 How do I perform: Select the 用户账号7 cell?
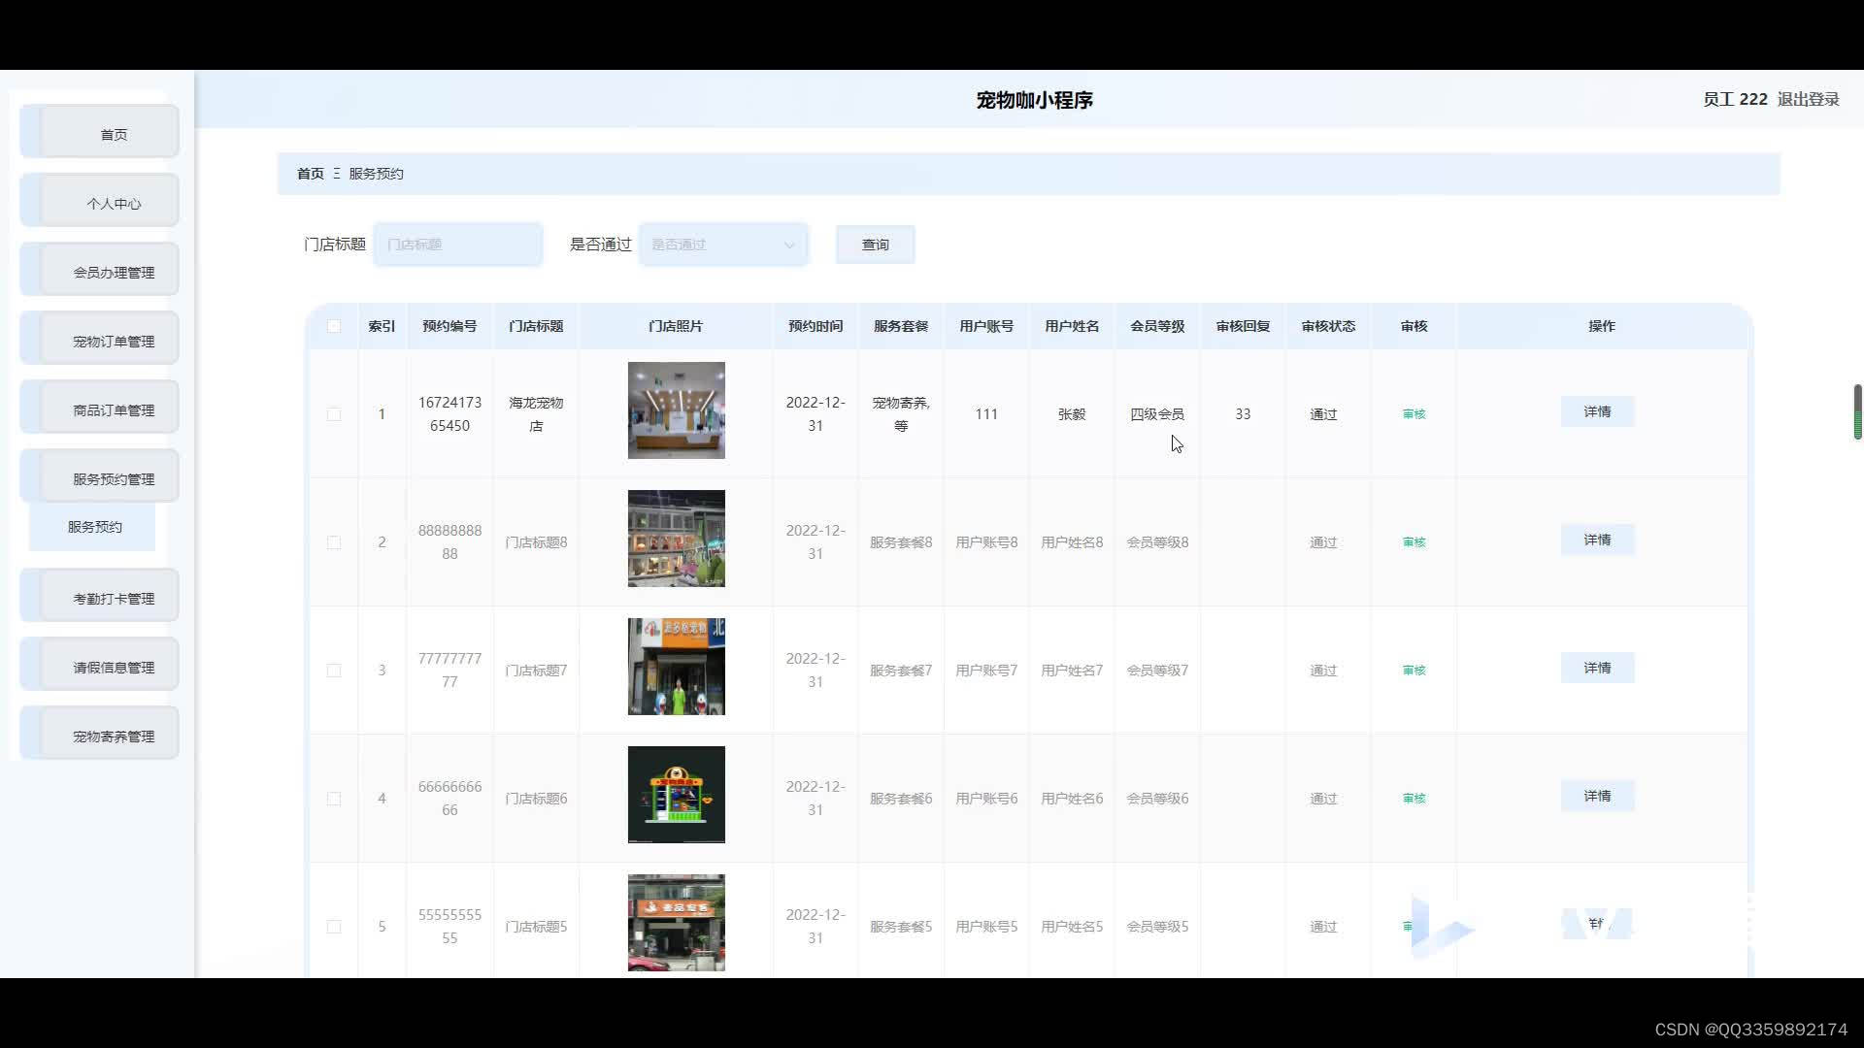(986, 671)
